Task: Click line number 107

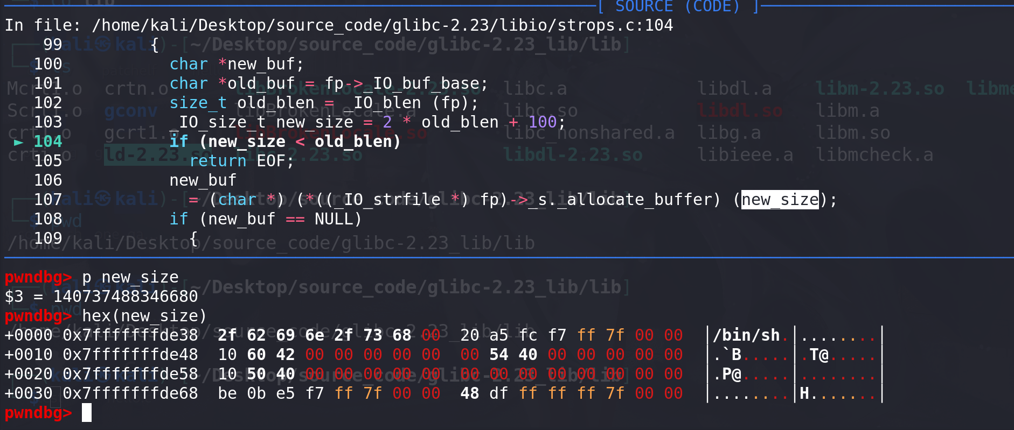Action: click(48, 200)
